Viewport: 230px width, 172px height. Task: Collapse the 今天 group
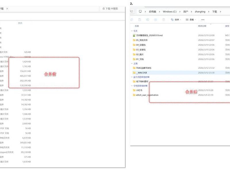point(132,31)
